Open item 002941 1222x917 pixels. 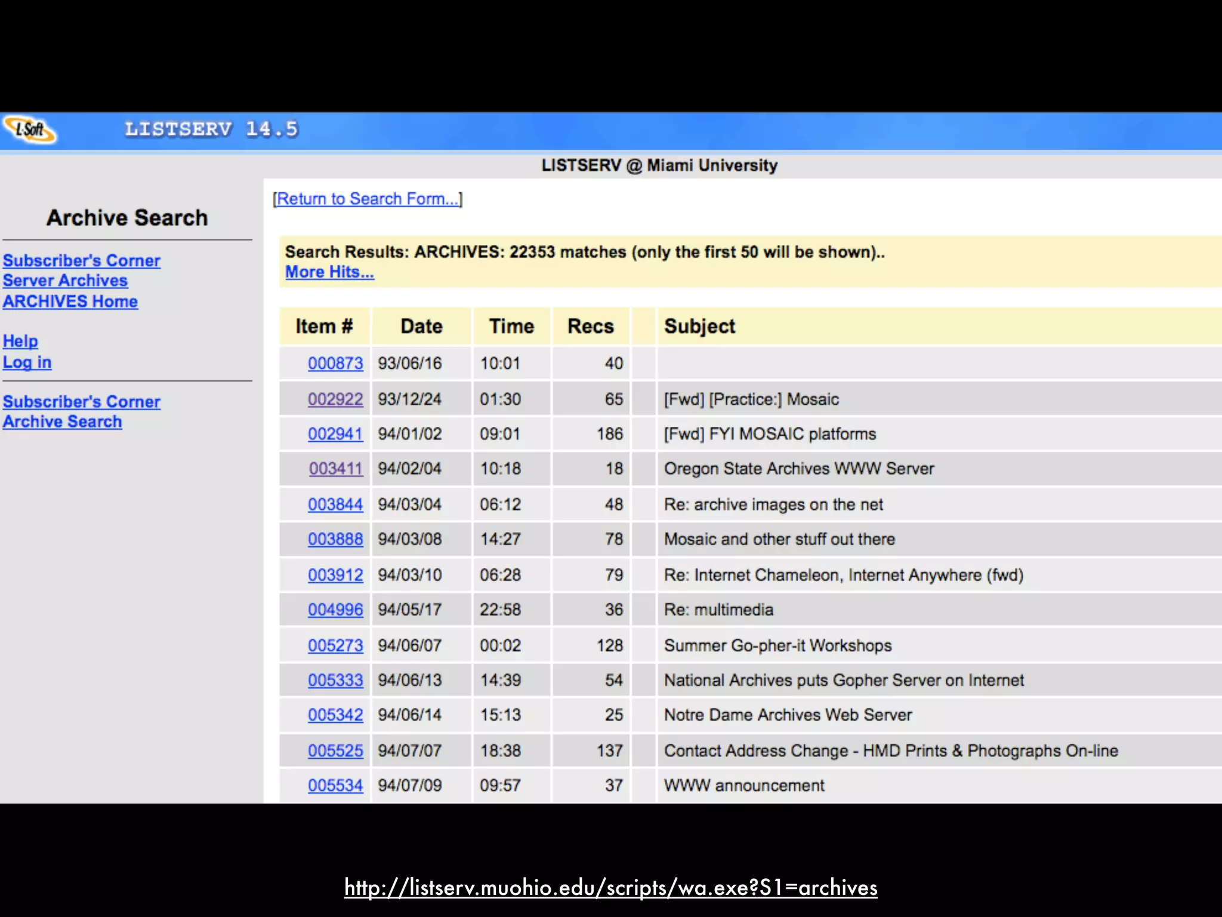pyautogui.click(x=335, y=434)
